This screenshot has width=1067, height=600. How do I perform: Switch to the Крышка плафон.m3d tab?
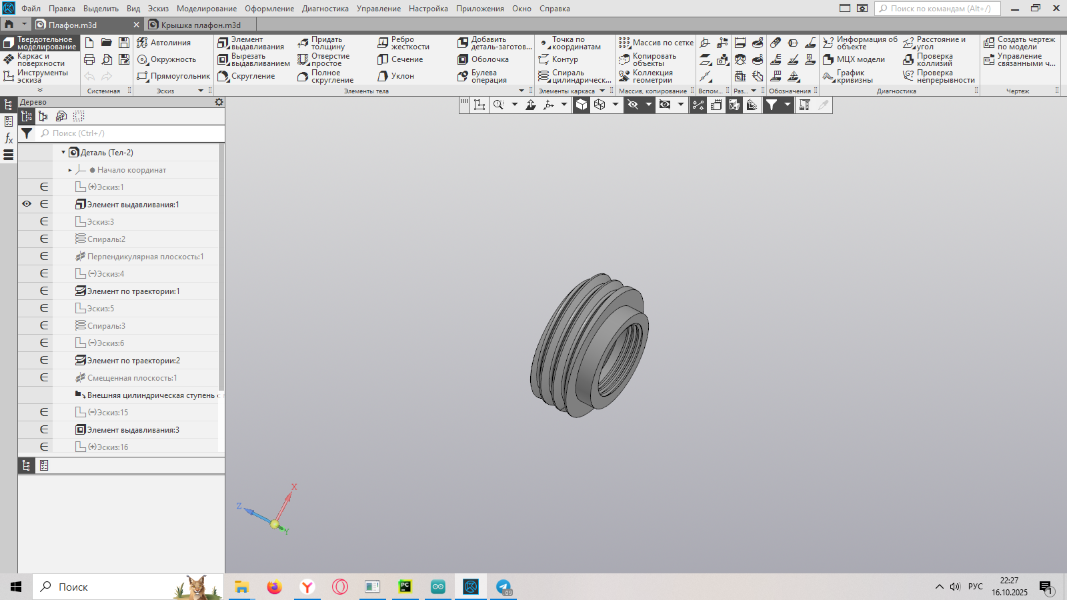[200, 25]
